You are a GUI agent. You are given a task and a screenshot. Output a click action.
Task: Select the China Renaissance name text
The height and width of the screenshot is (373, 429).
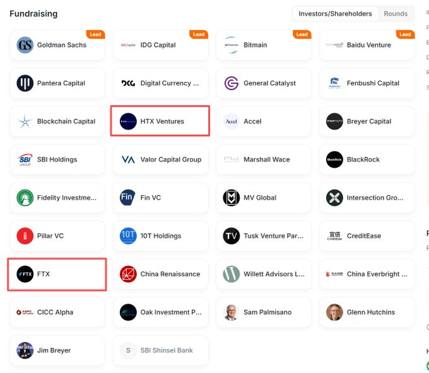click(x=170, y=274)
